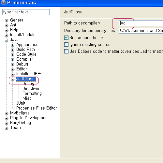Click the Path to decompiler field
The image size is (163, 163).
click(x=141, y=23)
